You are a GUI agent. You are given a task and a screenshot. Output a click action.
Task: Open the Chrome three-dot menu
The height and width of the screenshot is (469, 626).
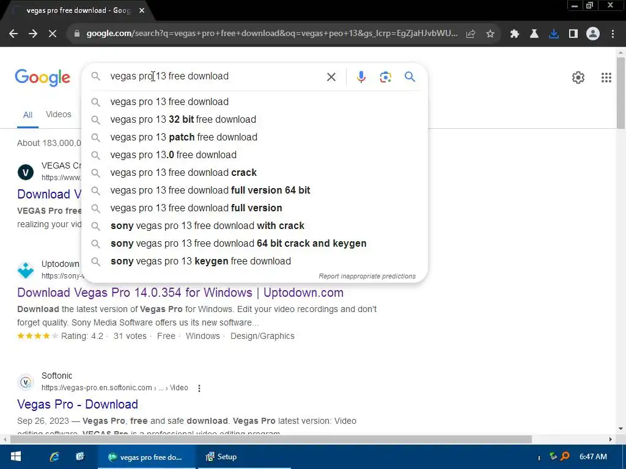coord(613,34)
